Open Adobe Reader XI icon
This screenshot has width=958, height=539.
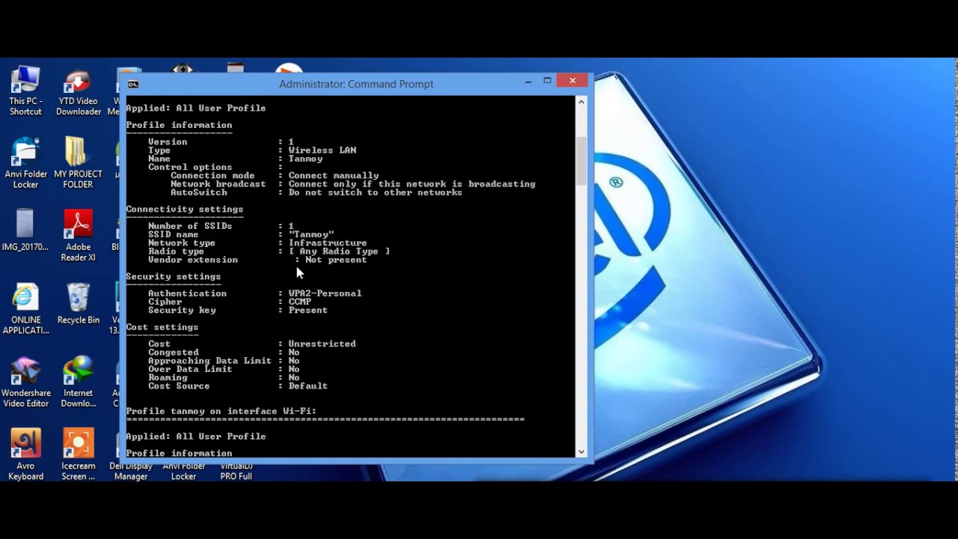(78, 236)
